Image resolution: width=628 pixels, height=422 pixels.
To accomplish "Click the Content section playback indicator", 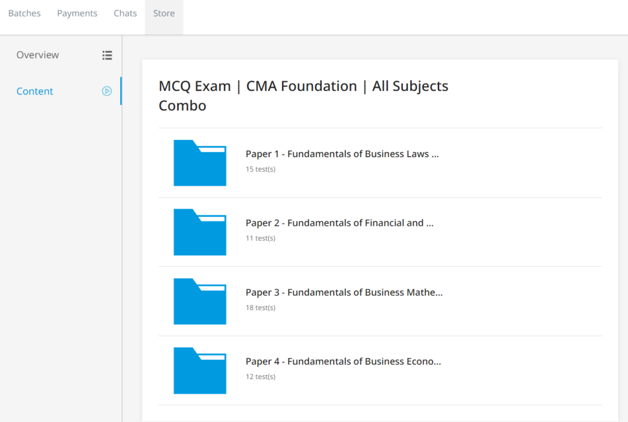I will (107, 91).
